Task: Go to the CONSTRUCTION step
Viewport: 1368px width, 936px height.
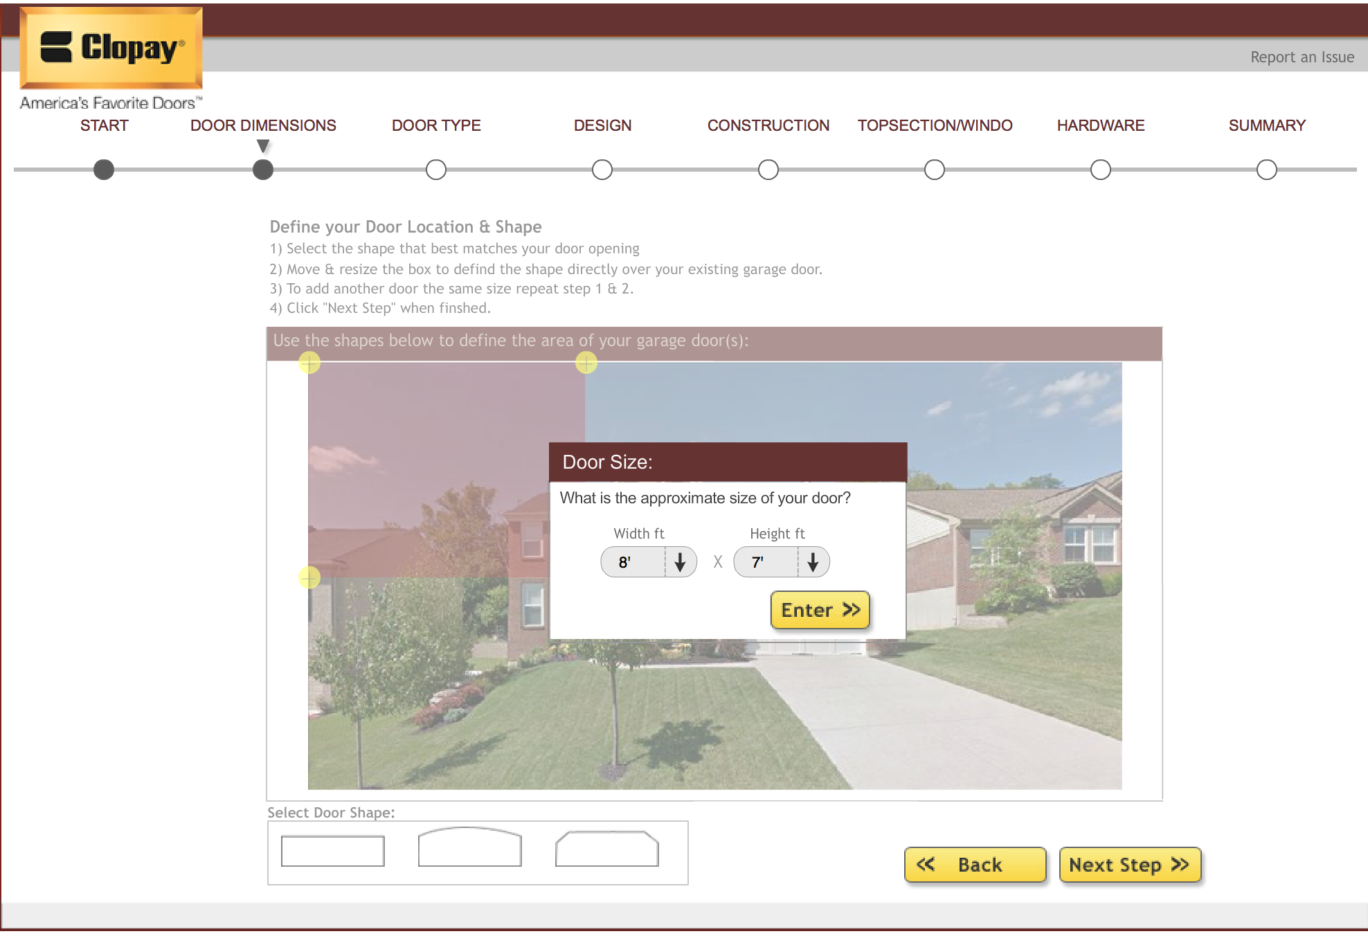Action: tap(768, 125)
